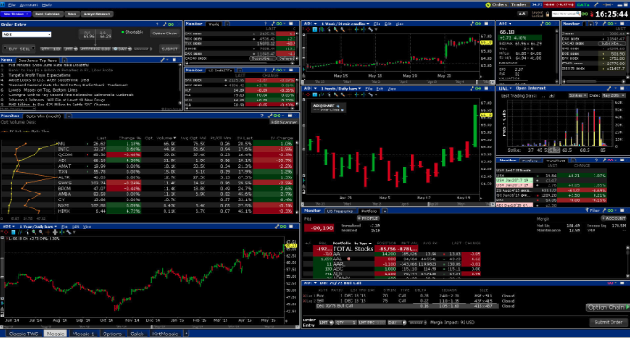Switch to the Classic TWS layout tab

coord(23,334)
